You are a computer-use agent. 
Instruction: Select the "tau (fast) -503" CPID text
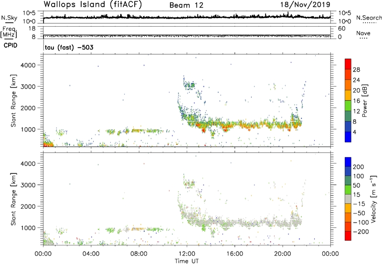point(69,47)
